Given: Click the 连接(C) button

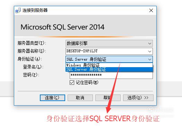Looking at the screenshot, I should click(52, 98).
